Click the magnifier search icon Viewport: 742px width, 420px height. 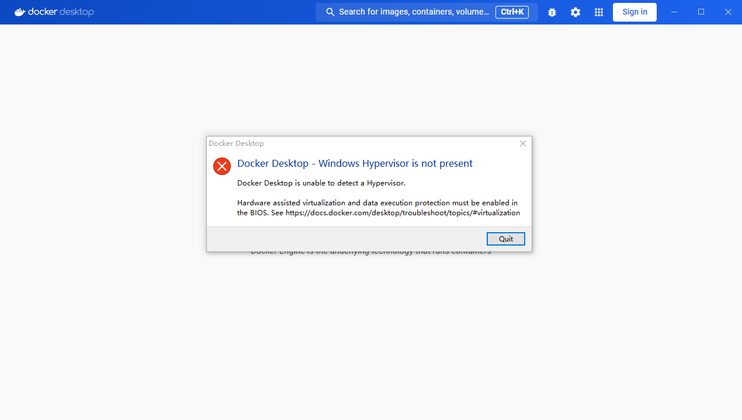click(x=331, y=12)
